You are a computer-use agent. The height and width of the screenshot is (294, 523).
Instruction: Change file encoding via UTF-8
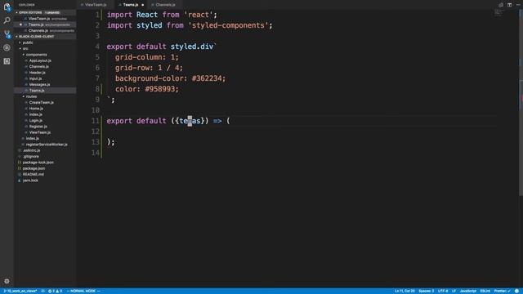tap(443, 291)
